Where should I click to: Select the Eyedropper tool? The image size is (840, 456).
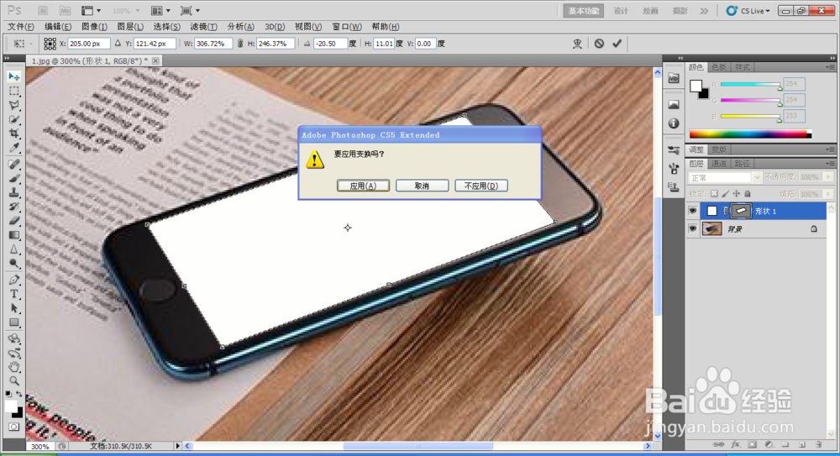pos(14,148)
